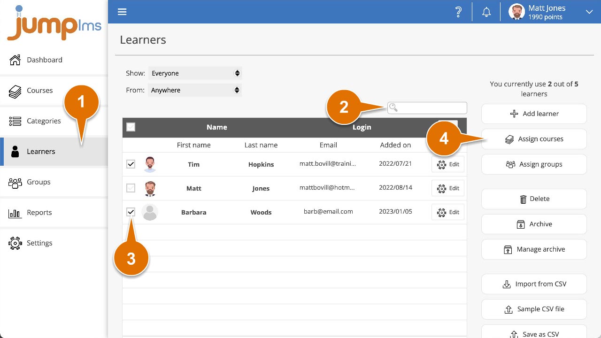Click the Dashboard house icon
Image resolution: width=601 pixels, height=338 pixels.
click(15, 60)
